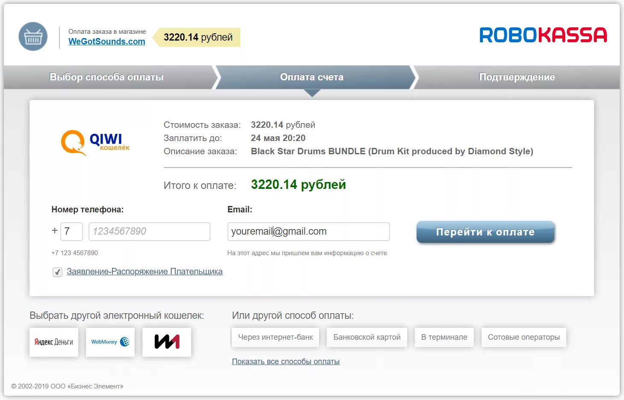Screen dimensions: 624x400
Task: Choose the black and red M-logo wallet
Action: (167, 342)
